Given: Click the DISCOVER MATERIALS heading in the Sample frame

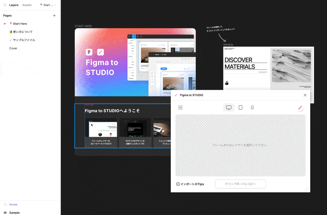Looking at the screenshot, I should pyautogui.click(x=240, y=63).
